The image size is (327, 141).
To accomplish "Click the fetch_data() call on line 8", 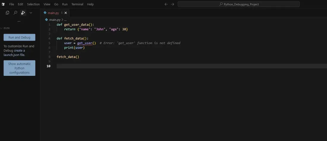I will tap(68, 57).
